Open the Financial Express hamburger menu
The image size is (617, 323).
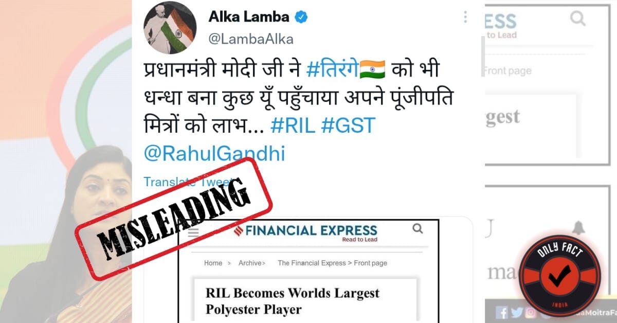(193, 232)
